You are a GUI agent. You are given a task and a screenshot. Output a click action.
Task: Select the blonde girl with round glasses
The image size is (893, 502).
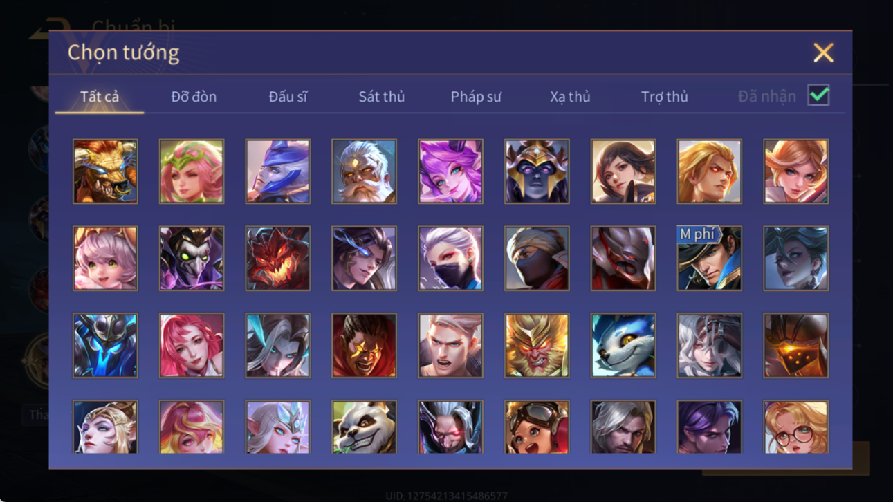[795, 427]
